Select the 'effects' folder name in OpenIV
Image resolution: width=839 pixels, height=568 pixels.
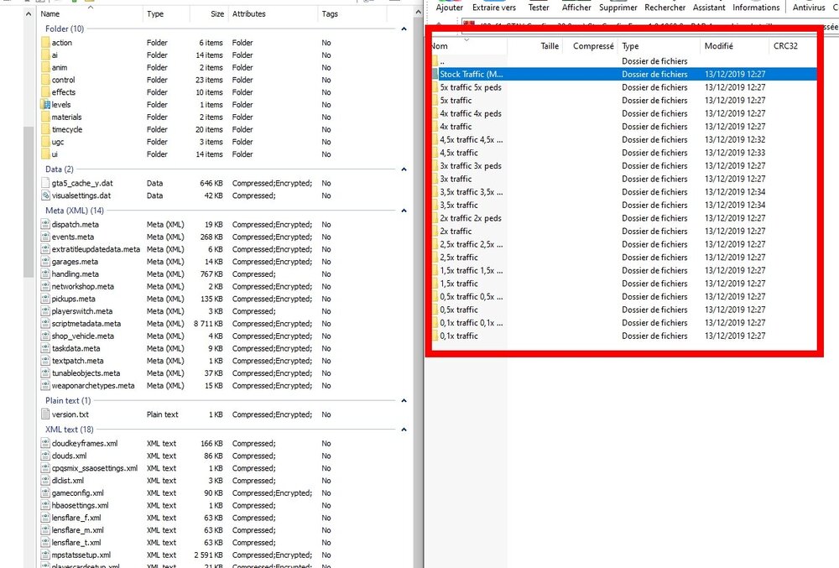(x=64, y=92)
